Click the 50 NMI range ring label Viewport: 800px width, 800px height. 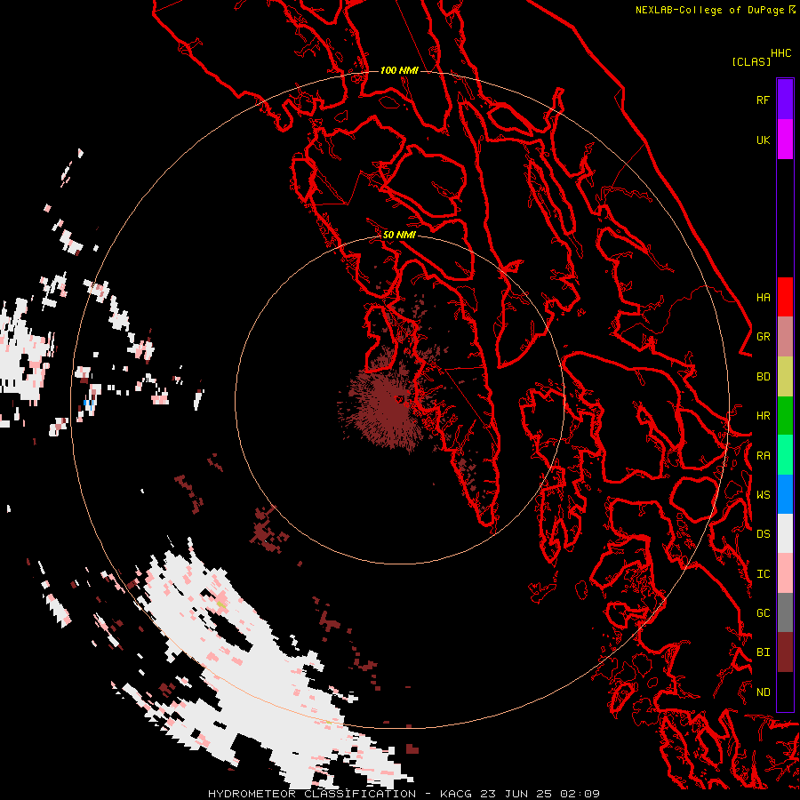399,235
